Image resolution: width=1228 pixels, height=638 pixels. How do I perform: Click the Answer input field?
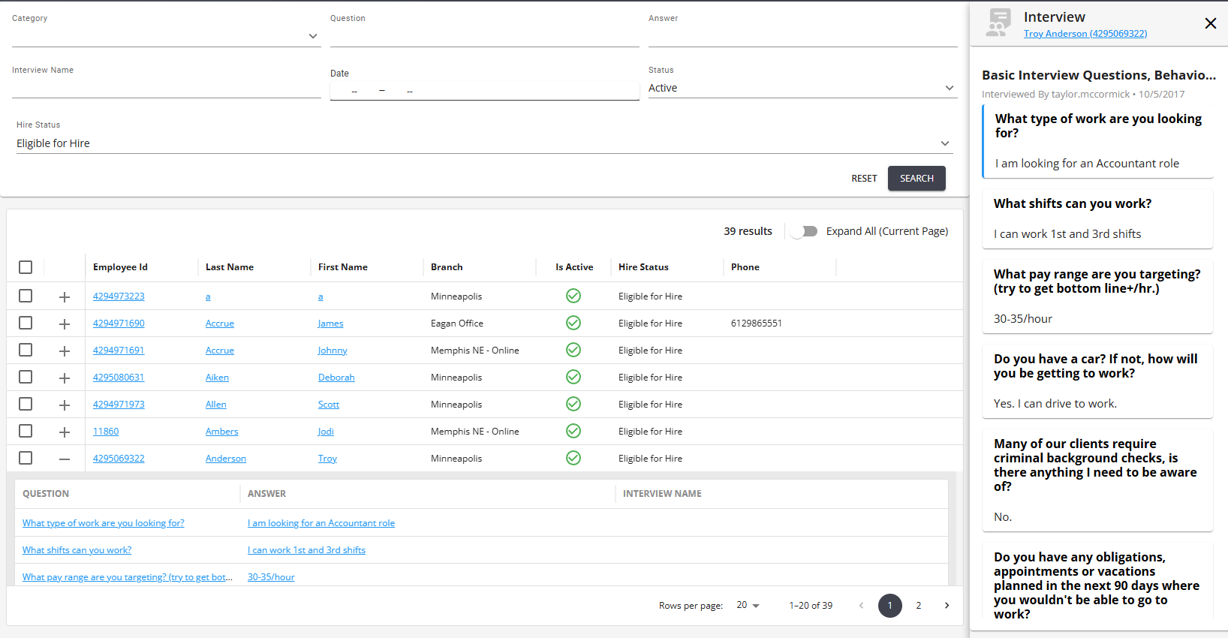pos(802,35)
